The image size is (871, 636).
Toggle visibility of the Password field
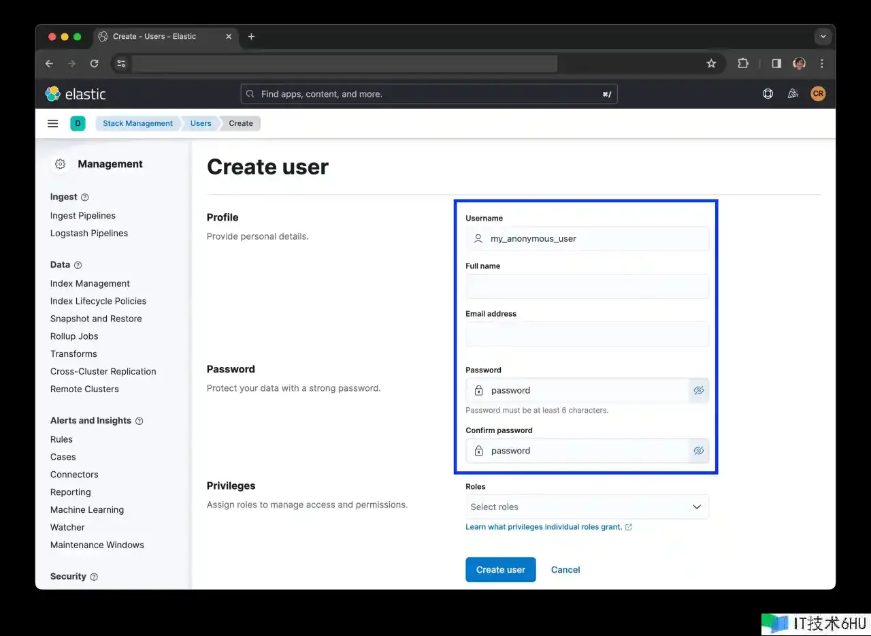click(698, 391)
